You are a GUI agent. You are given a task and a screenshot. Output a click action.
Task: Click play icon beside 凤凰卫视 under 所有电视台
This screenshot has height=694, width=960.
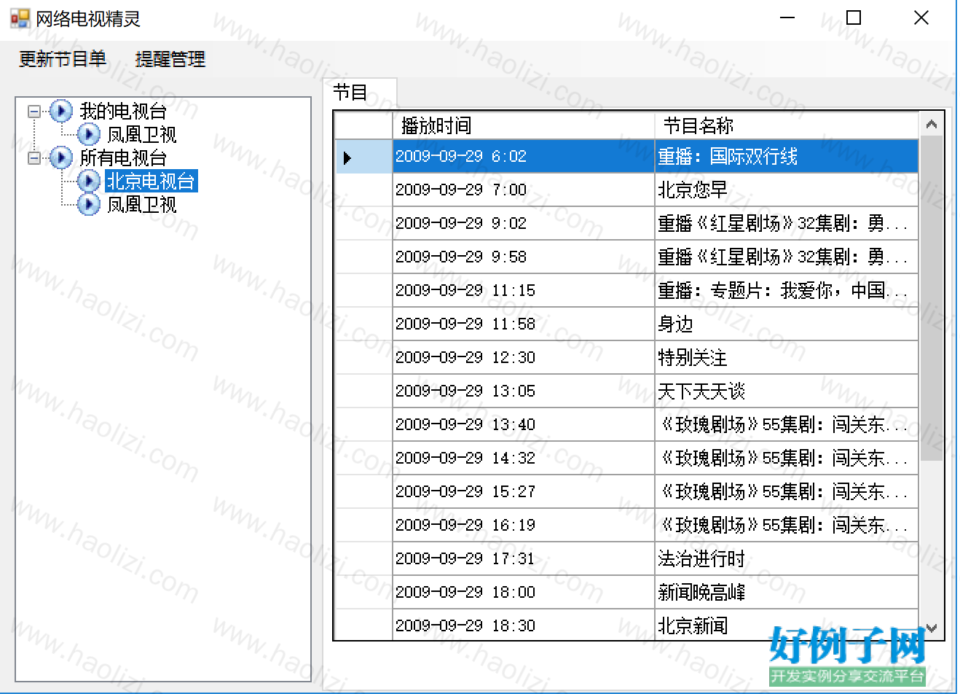[89, 204]
